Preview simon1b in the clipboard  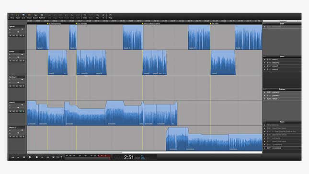(x=265, y=63)
